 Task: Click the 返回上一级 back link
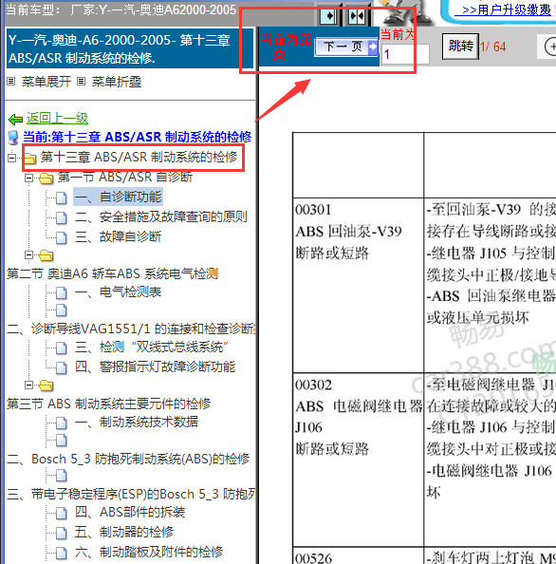57,118
